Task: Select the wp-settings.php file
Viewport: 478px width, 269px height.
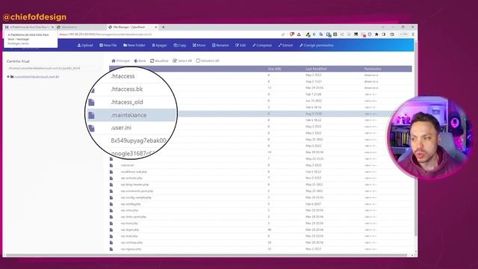Action: click(x=131, y=242)
